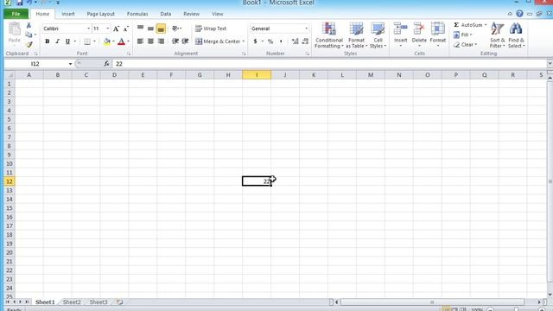Screen dimensions: 553x311
Task: Click the Copy icon
Action: (29, 35)
